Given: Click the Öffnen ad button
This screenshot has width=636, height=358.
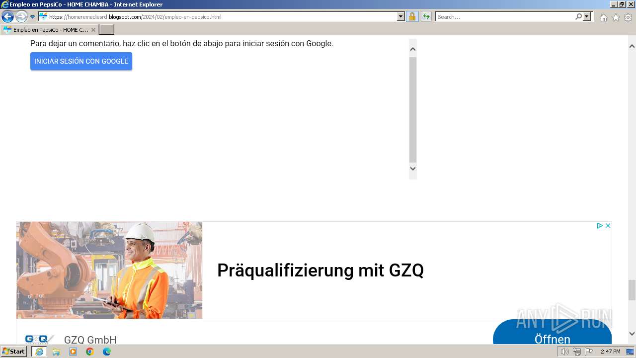Looking at the screenshot, I should click(x=552, y=332).
